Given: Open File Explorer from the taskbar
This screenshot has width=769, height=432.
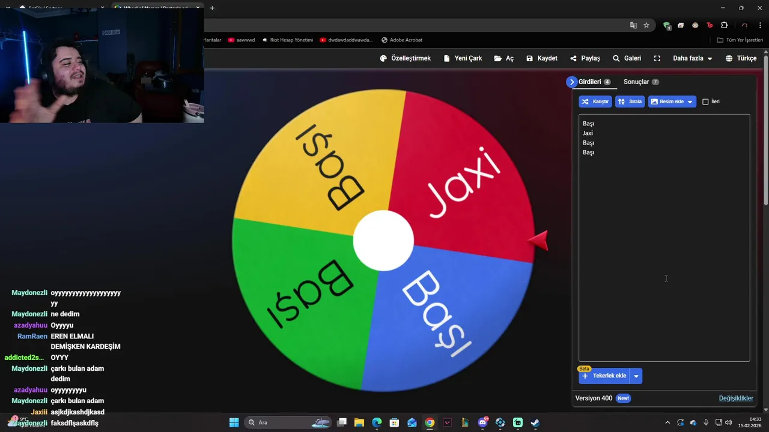Looking at the screenshot, I should click(359, 422).
